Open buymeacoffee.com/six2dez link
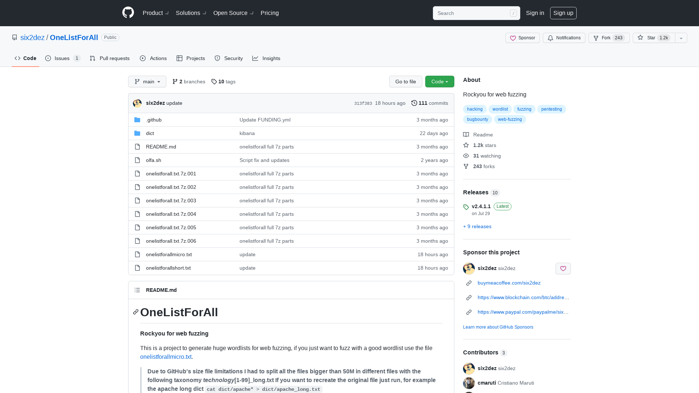 (509, 283)
